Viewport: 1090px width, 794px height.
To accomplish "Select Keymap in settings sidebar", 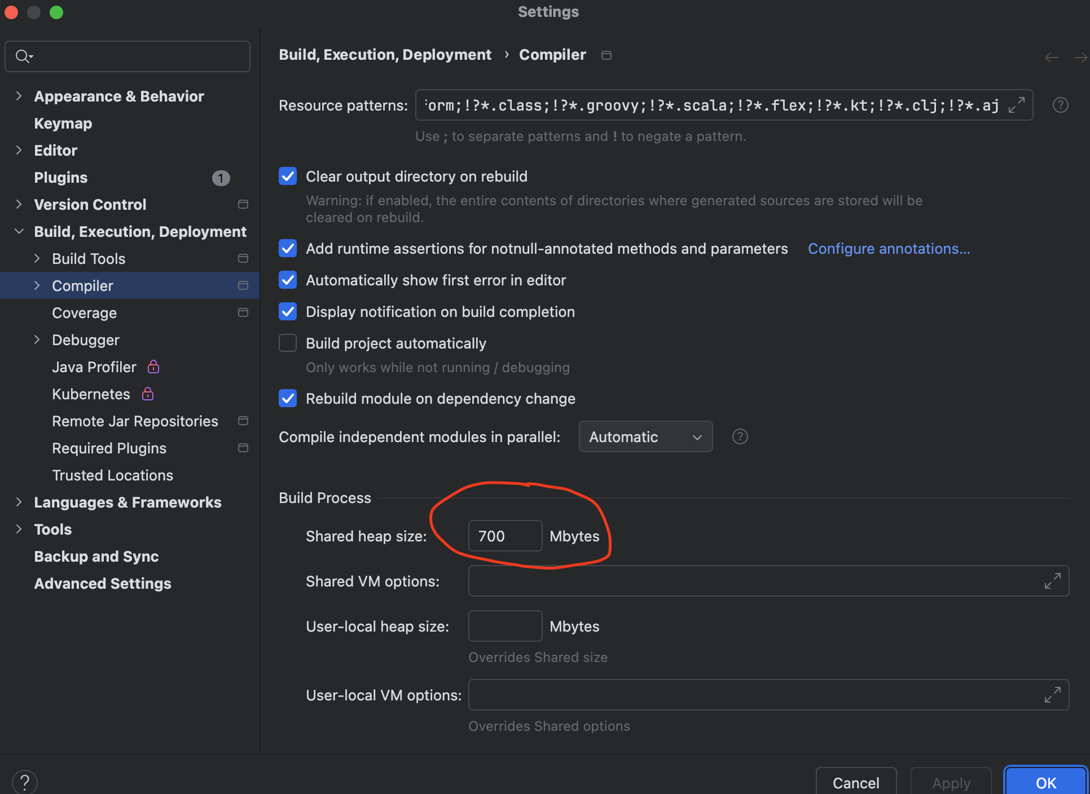I will pyautogui.click(x=63, y=123).
